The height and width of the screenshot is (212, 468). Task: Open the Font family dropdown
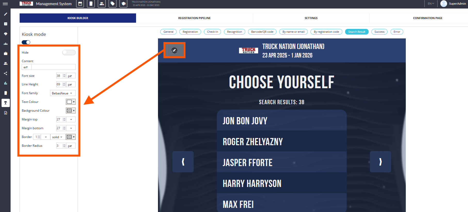click(62, 93)
